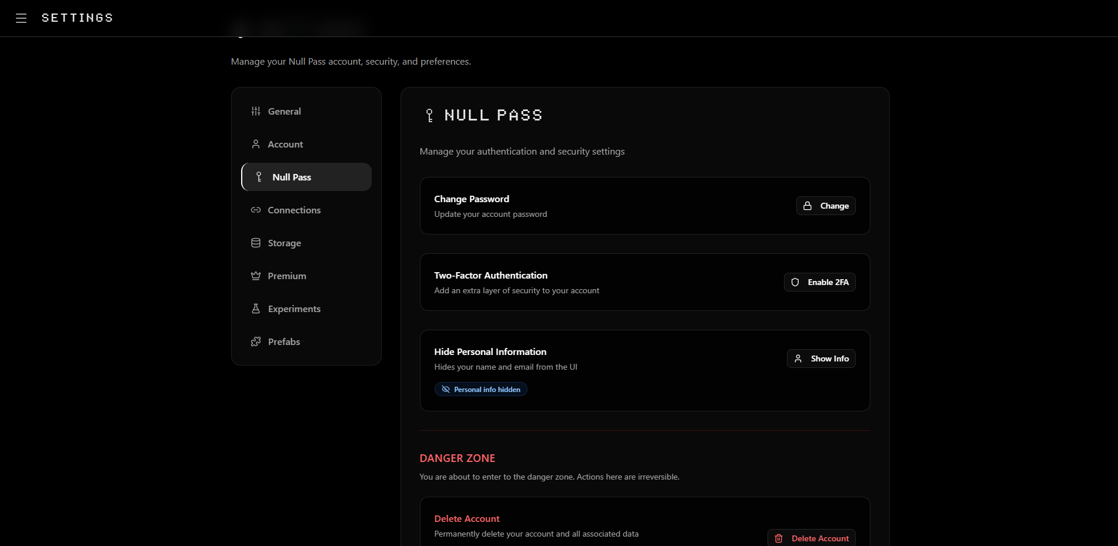The image size is (1118, 546).
Task: Change your account password
Action: [826, 206]
